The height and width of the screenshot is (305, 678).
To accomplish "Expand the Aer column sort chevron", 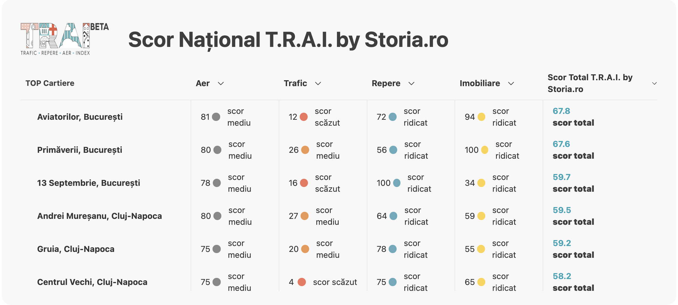I will 221,83.
